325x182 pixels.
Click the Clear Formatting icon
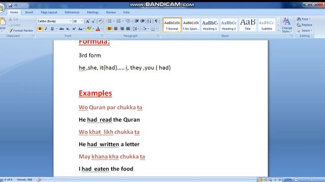(x=101, y=21)
